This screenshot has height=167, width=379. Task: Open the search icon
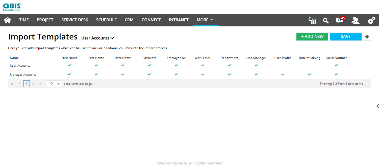[325, 21]
